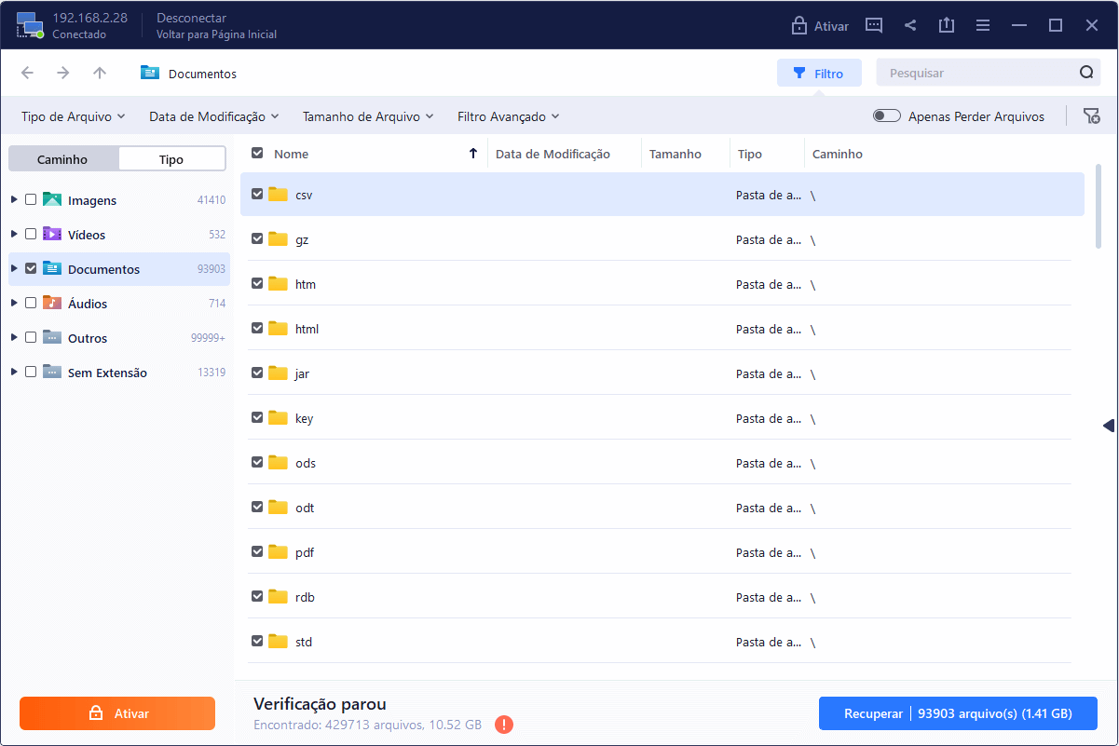Screen dimensions: 1119x746
Task: Click the red warning exclamation icon
Action: tap(504, 724)
